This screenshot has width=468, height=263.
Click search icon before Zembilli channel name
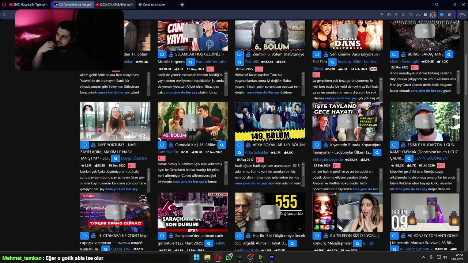(239, 62)
